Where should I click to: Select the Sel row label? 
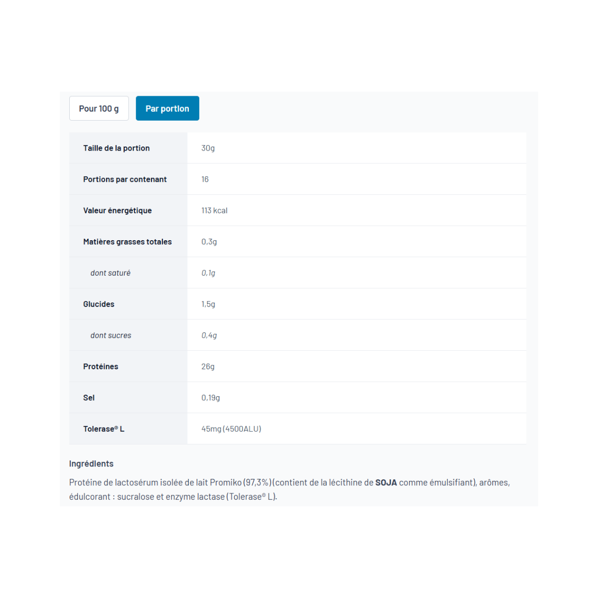(x=89, y=398)
